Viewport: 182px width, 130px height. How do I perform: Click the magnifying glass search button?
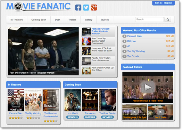coord(168,19)
